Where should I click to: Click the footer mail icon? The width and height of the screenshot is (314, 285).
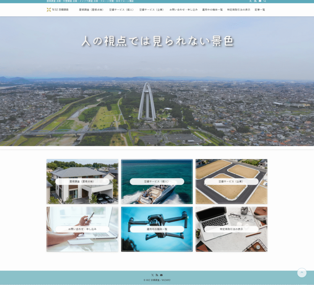[x=161, y=275]
